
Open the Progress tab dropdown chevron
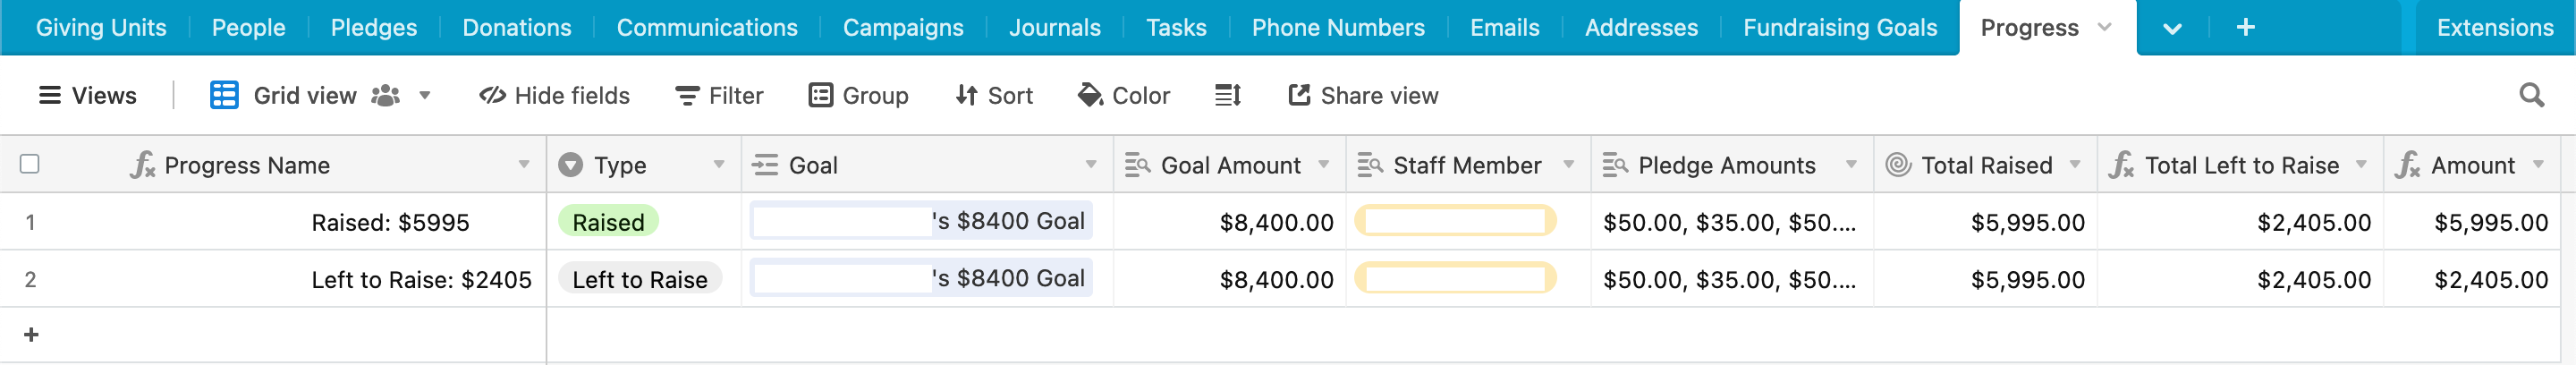click(2104, 27)
